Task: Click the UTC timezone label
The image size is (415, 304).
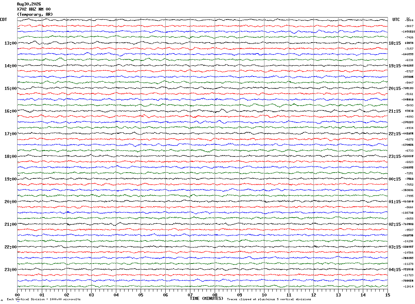Action: [396, 20]
